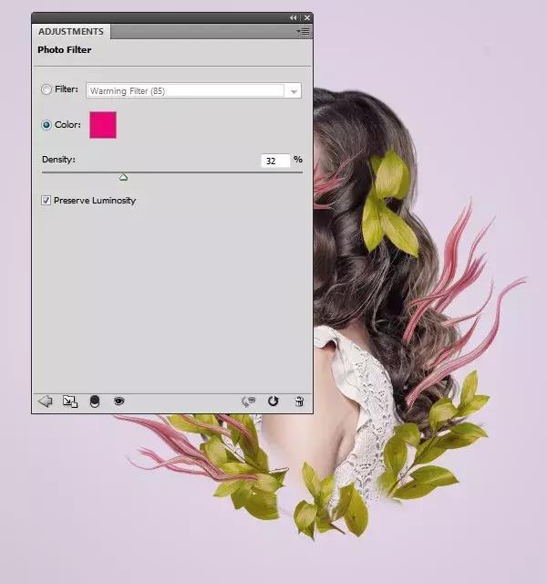Toggle layer visibility eye icon
Image resolution: width=547 pixels, height=584 pixels.
119,401
